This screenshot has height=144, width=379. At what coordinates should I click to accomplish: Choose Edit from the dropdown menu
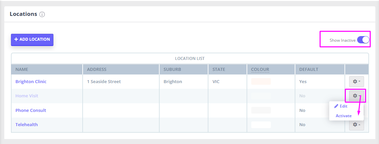[341, 106]
